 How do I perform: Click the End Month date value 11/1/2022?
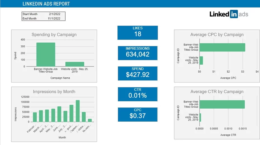(54, 18)
